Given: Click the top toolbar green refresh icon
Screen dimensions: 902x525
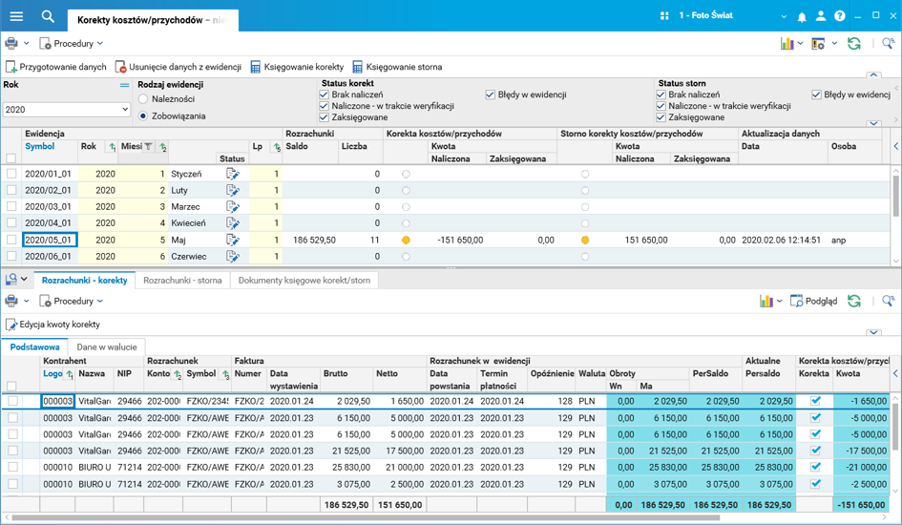Looking at the screenshot, I should tap(854, 44).
